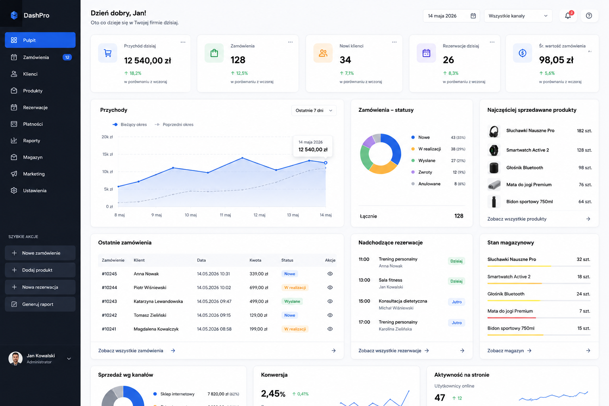Open notifications bell icon
Viewport: 609px width, 406px height.
pyautogui.click(x=568, y=15)
